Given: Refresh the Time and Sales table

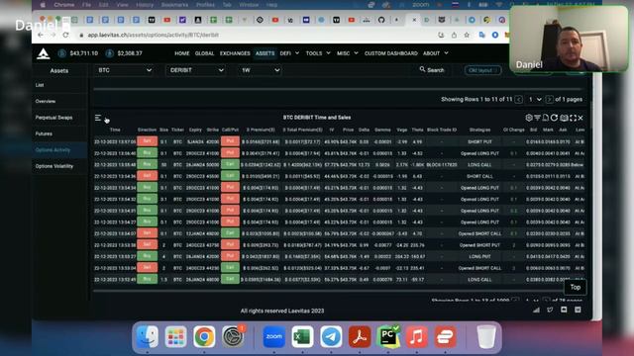Looking at the screenshot, I should pyautogui.click(x=555, y=118).
